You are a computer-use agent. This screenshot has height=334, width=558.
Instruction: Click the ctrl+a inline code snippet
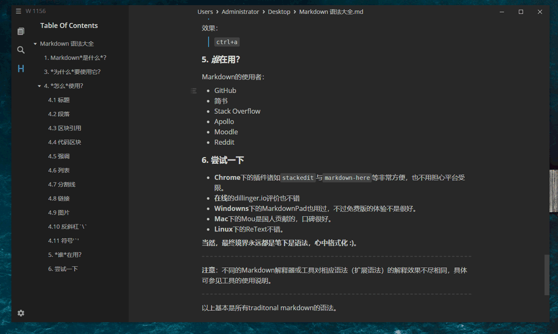click(x=226, y=42)
